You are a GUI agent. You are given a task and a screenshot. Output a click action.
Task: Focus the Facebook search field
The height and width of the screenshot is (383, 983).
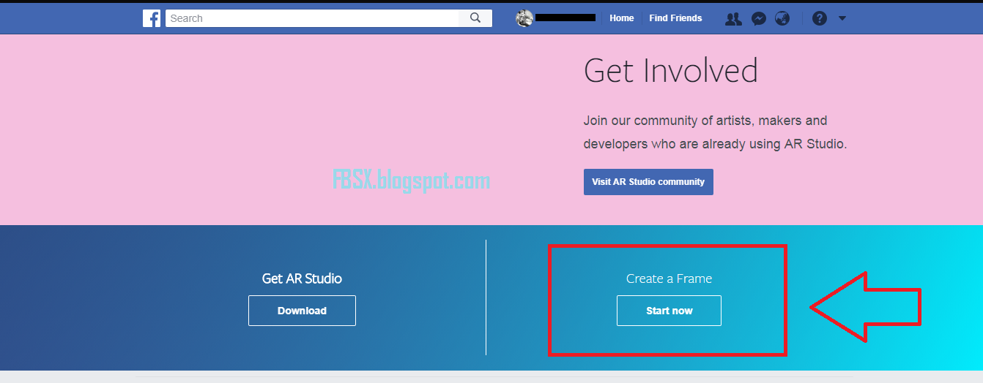312,18
